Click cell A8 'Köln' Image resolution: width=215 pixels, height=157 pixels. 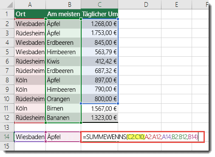tap(30, 80)
